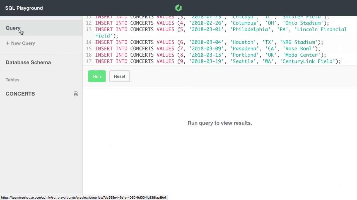Click the Treehouse logo icon
The height and width of the screenshot is (200, 357).
(178, 8)
